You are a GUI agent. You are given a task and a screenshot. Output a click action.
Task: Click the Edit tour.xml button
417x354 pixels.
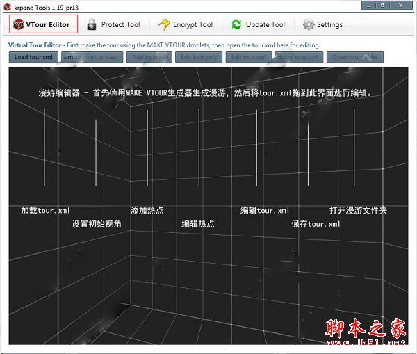[x=248, y=57]
